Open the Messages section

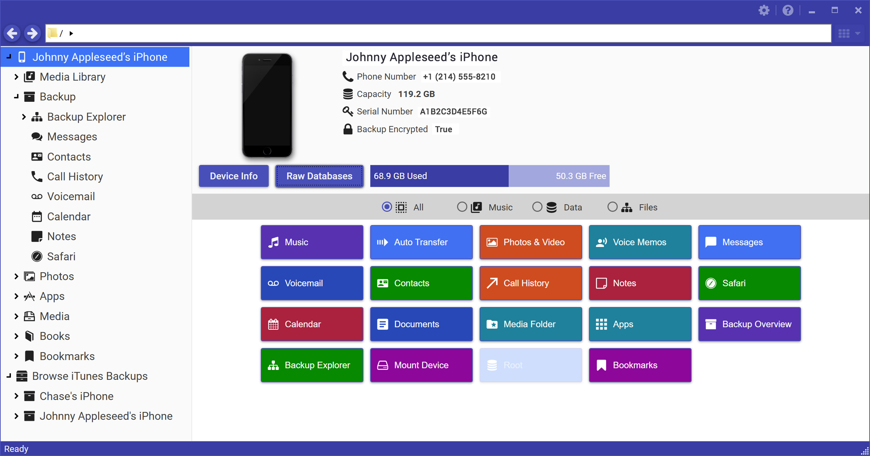tap(748, 241)
